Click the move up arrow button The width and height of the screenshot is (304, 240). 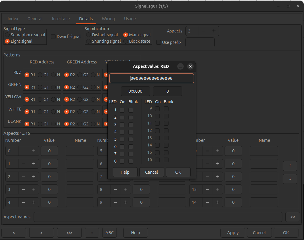tap(290, 166)
